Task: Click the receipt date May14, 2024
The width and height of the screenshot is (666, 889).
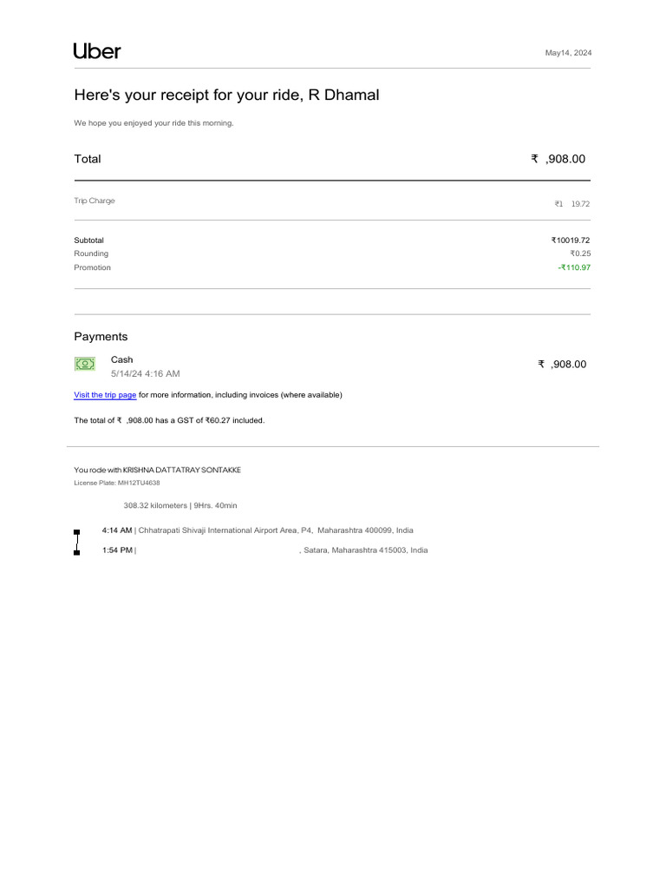Action: click(x=568, y=53)
